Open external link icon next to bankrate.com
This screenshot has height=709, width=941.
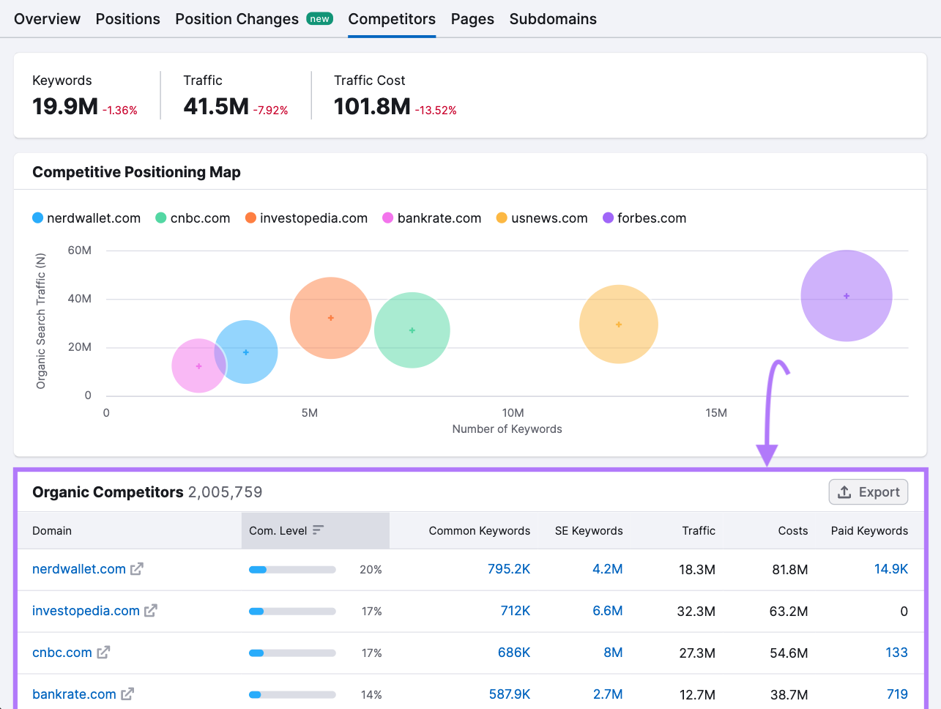point(127,694)
